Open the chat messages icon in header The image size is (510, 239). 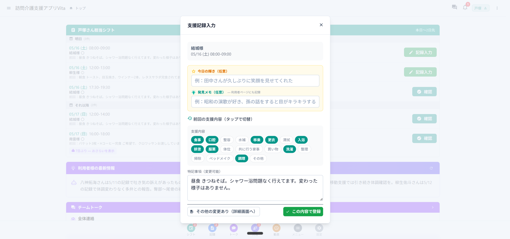454,7
